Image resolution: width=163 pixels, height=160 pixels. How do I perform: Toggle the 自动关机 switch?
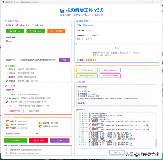coord(7,153)
